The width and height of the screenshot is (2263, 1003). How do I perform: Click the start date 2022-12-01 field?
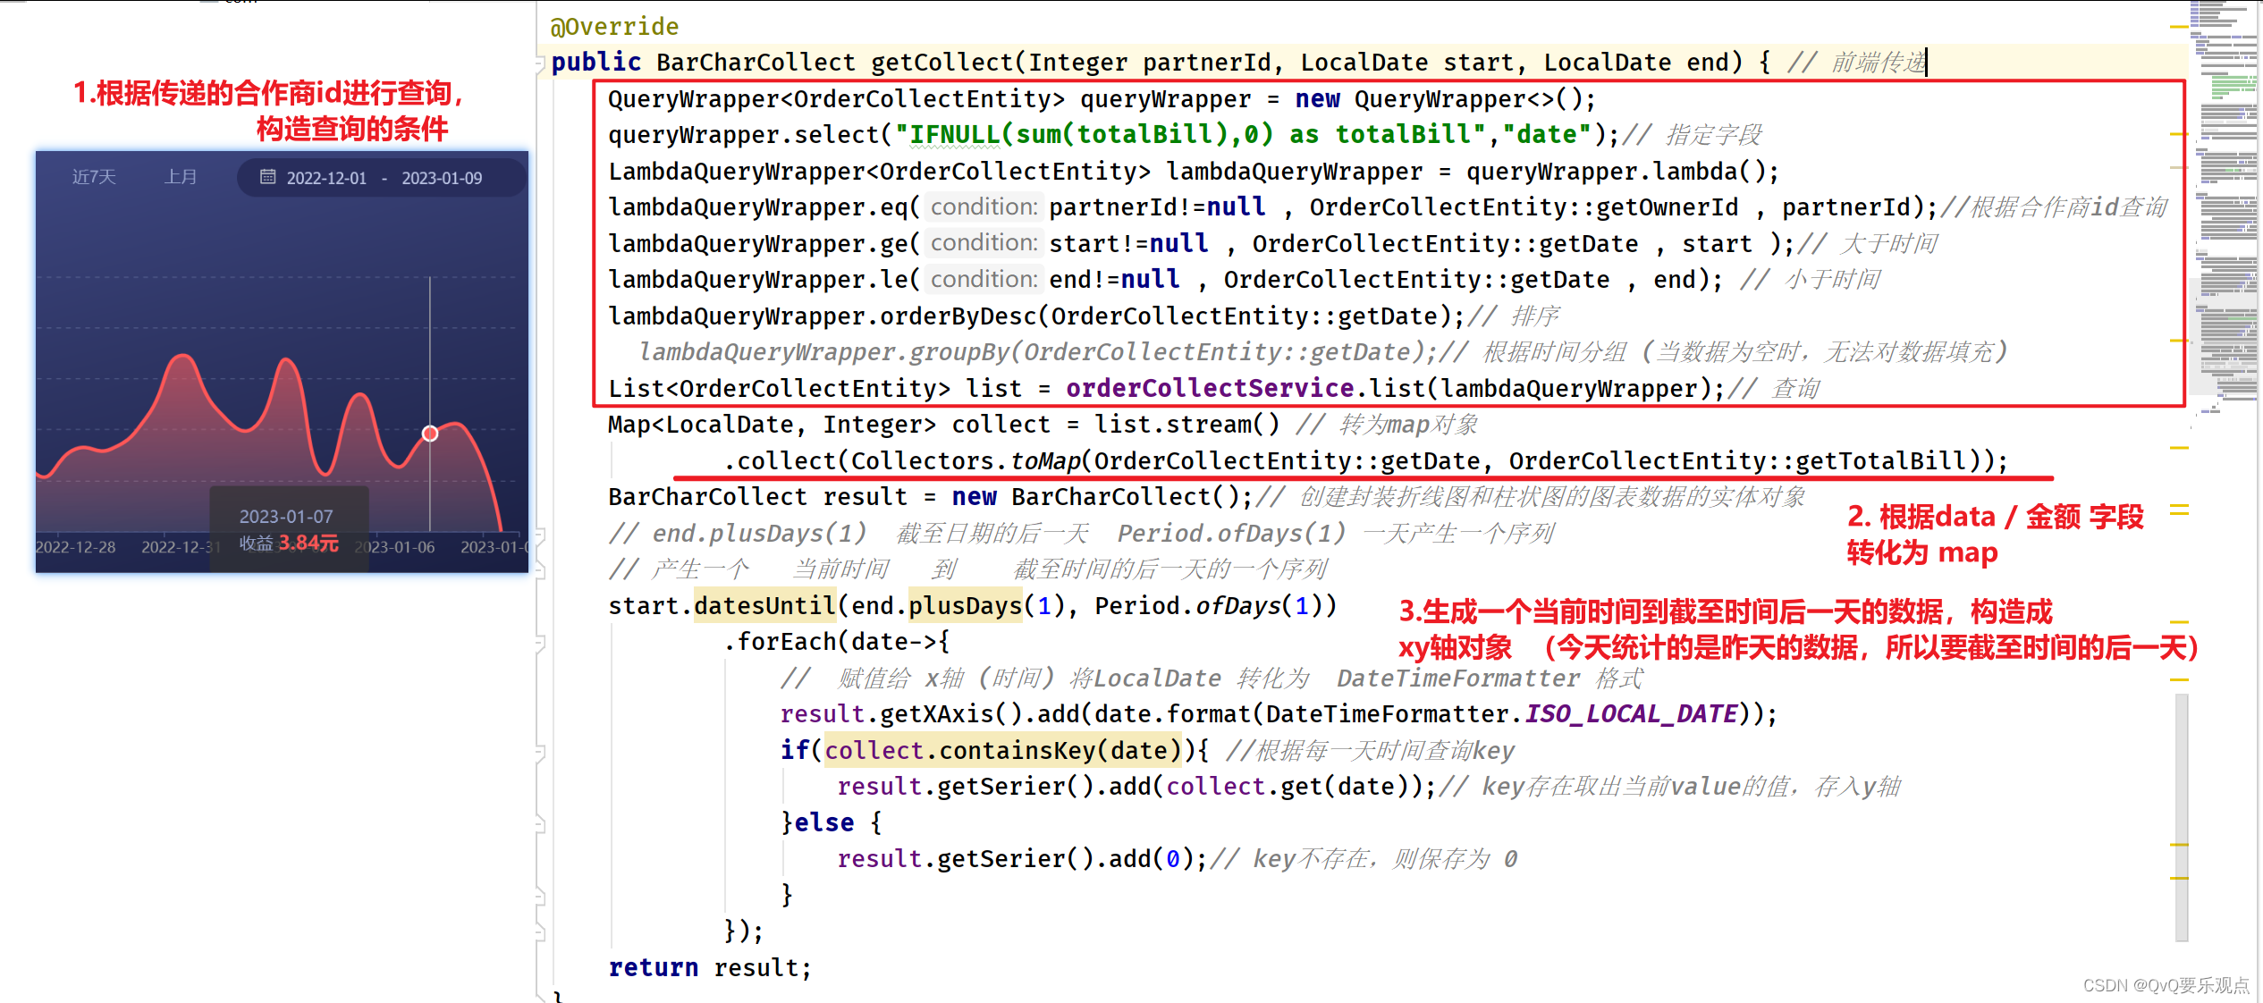click(x=326, y=178)
